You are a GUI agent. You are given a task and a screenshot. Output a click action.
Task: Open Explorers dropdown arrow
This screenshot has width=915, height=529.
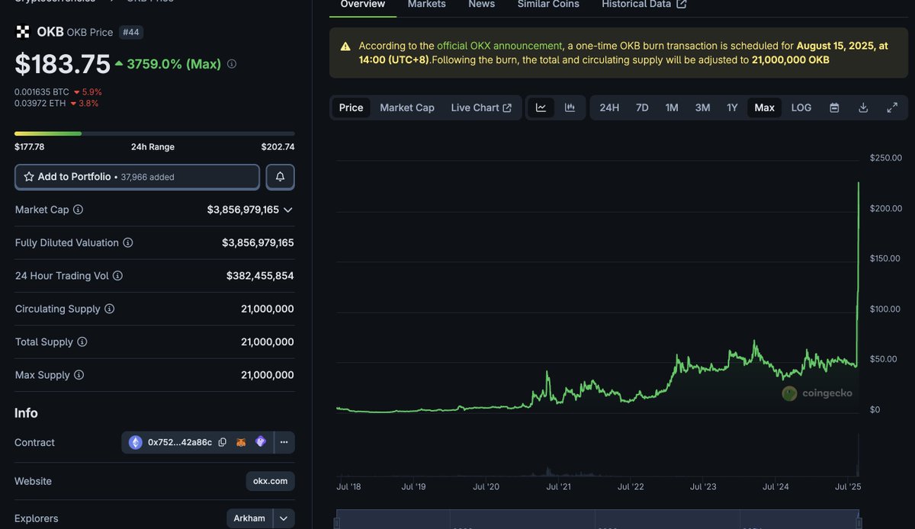point(284,518)
